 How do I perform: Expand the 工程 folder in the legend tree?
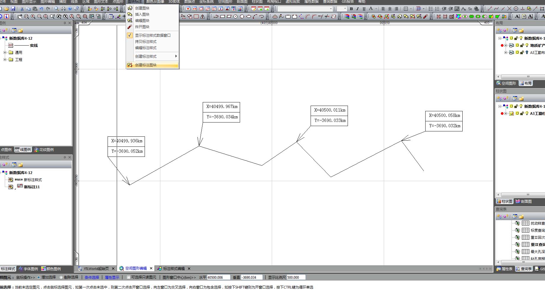point(5,59)
